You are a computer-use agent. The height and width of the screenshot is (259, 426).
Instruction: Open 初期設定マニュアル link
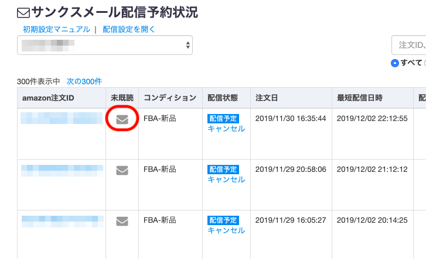[x=56, y=29]
